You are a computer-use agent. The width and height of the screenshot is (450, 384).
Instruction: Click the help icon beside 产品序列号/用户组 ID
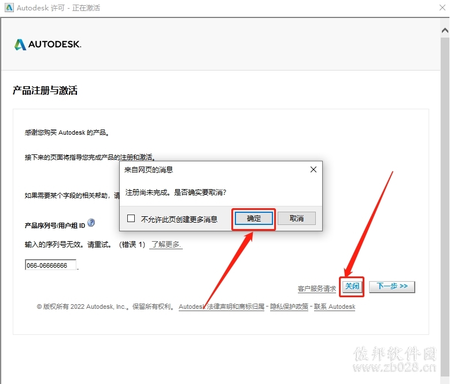pyautogui.click(x=91, y=223)
